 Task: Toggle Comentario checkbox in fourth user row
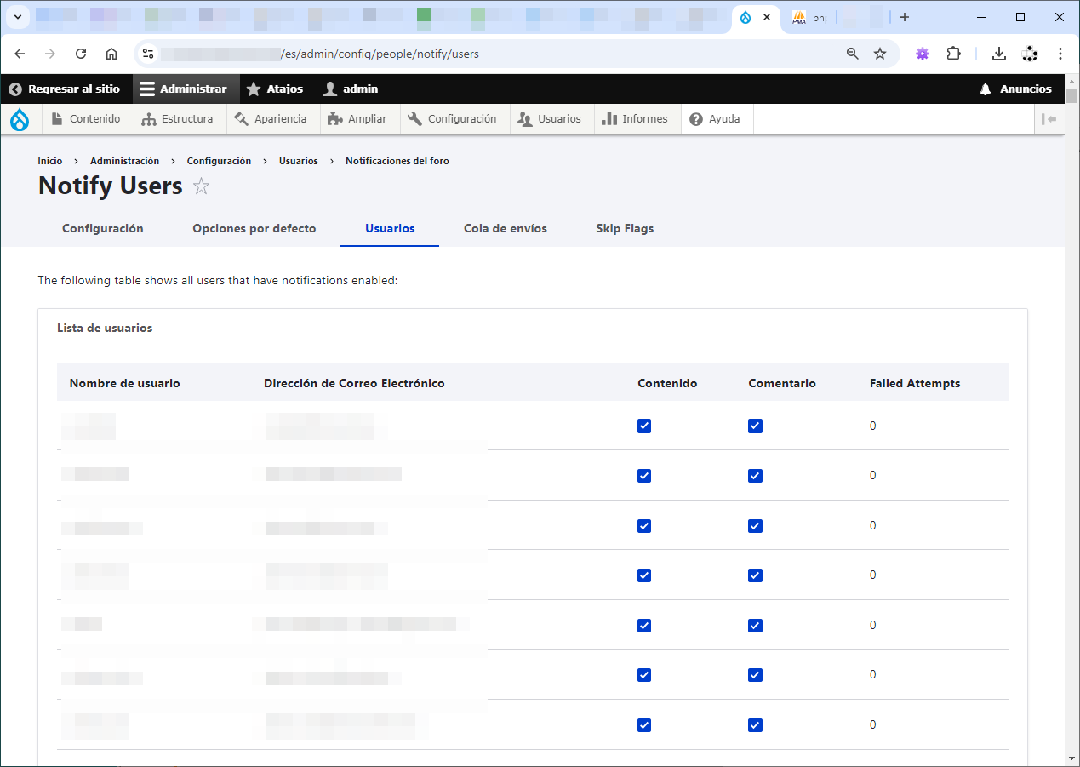pyautogui.click(x=755, y=575)
